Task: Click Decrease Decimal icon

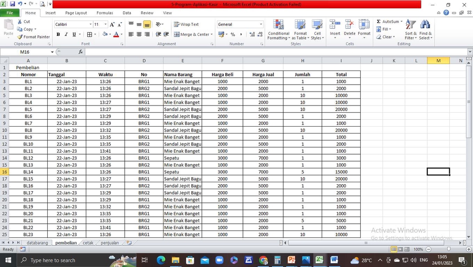Action: click(260, 34)
